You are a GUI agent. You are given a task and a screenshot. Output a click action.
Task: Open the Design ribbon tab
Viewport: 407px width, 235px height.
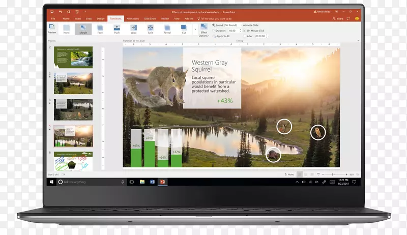101,18
